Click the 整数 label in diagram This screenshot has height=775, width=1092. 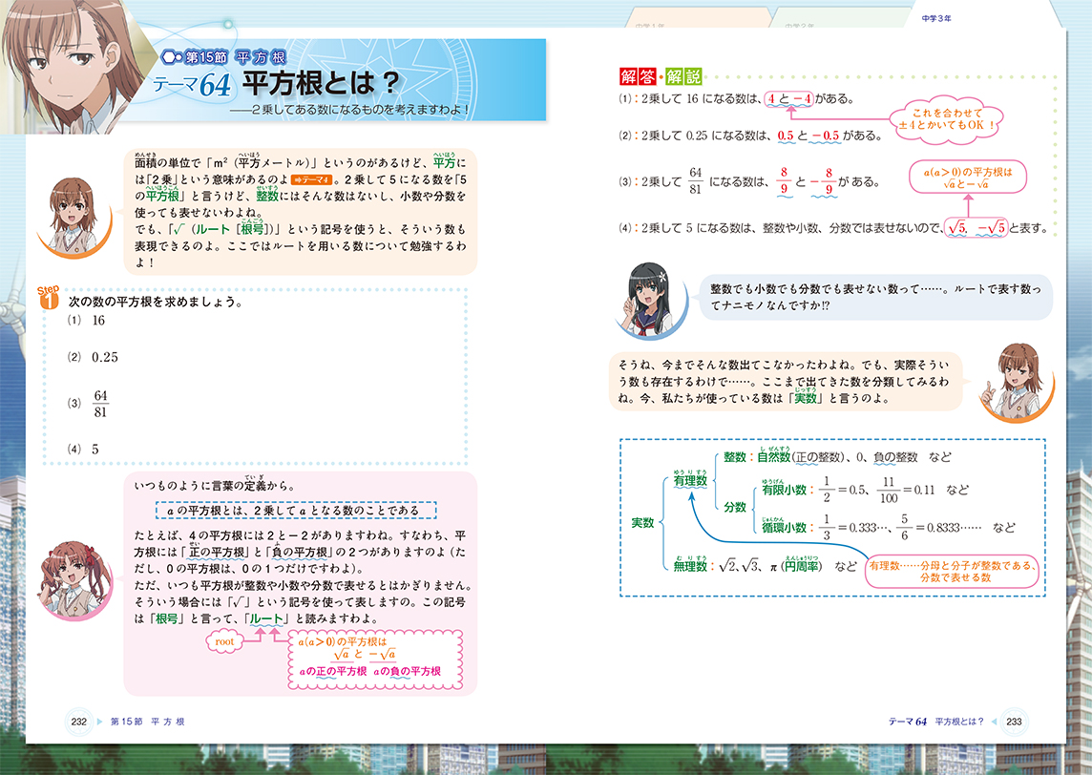coord(735,457)
